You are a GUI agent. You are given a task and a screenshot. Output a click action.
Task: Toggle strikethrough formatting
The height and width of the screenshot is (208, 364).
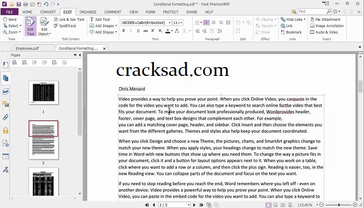[x=146, y=31]
